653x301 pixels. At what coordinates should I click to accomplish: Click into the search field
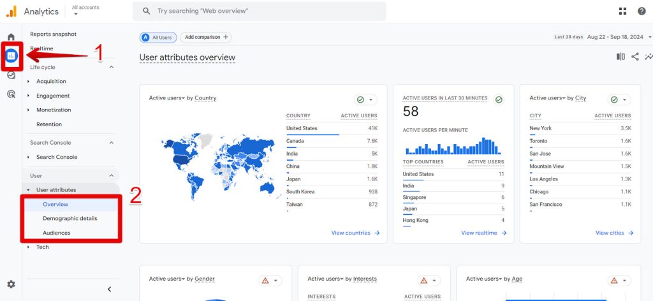[x=260, y=11]
